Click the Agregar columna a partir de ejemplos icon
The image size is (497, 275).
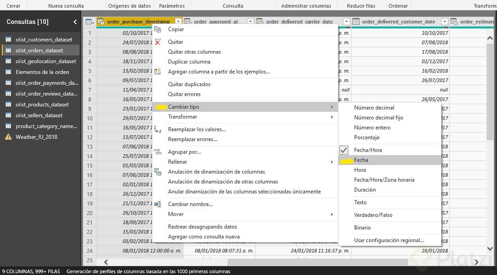(158, 71)
